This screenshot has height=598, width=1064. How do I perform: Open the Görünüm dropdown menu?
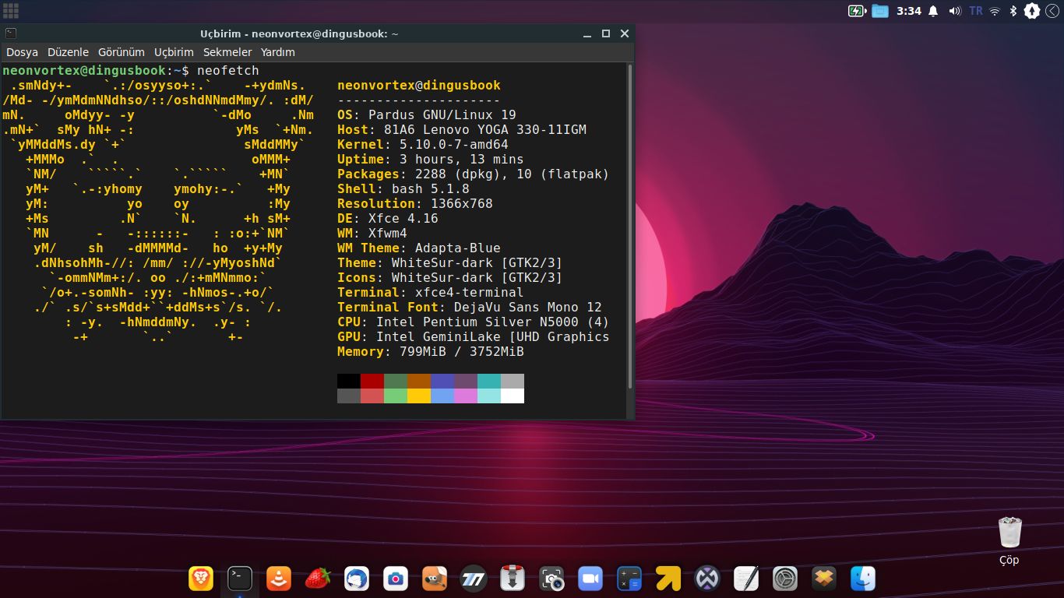click(121, 52)
